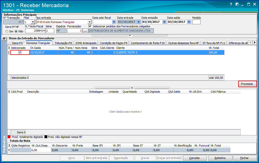Screen dimensions: 259x163
Task: Open ST fora da NF-F11 tab
Action: coord(214,43)
